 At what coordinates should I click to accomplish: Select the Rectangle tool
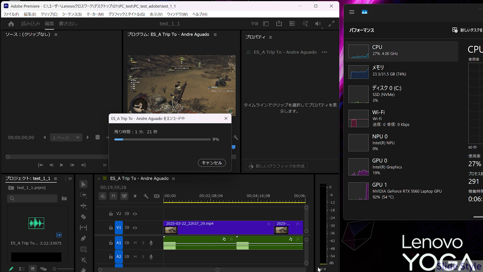[83, 249]
